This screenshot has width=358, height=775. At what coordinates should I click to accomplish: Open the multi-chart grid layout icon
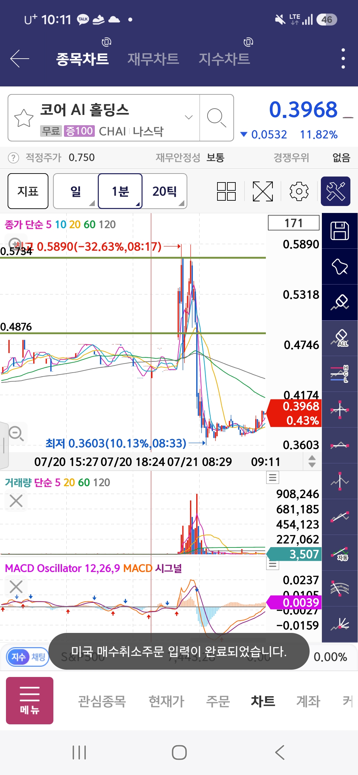[226, 191]
